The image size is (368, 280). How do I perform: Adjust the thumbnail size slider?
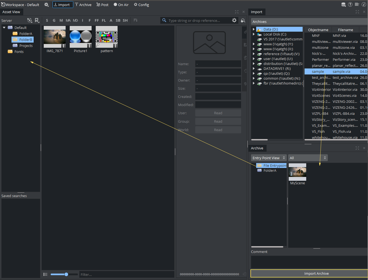(x=66, y=275)
